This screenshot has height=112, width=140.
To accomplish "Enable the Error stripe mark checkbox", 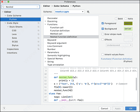I will [x=102, y=34].
